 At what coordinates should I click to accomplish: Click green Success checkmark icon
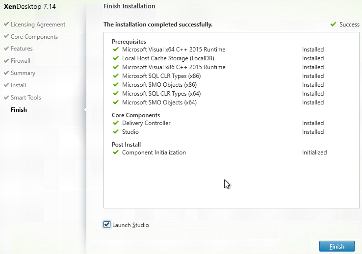coord(333,24)
